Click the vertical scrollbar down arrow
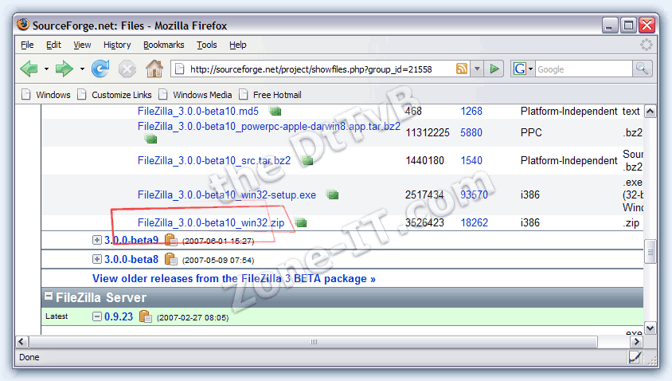 651,328
